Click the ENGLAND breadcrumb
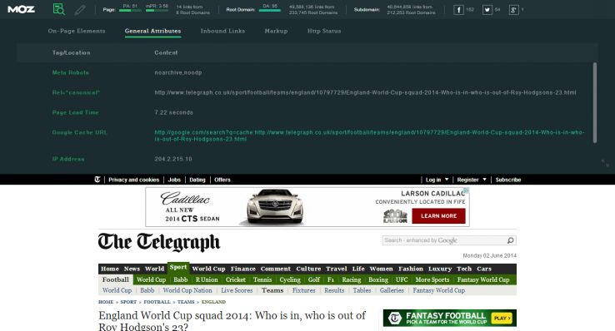Screen dimensions: 615x331 tap(213, 302)
